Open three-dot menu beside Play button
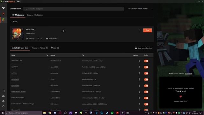Viewport: 204px width, 115px height. coord(140,30)
